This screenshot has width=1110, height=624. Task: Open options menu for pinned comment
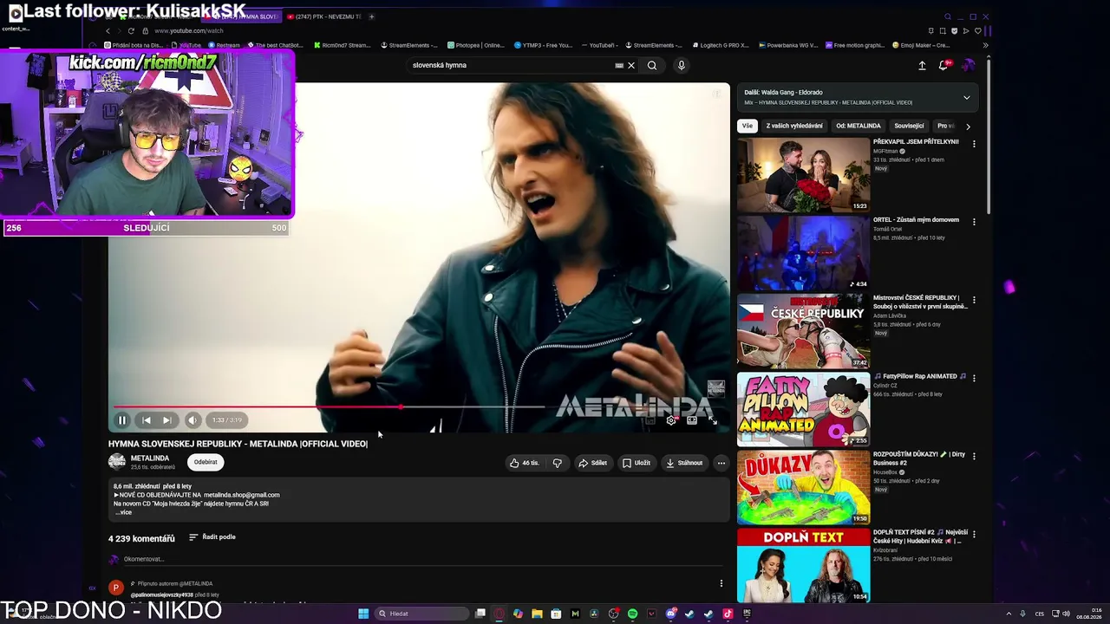coord(721,583)
